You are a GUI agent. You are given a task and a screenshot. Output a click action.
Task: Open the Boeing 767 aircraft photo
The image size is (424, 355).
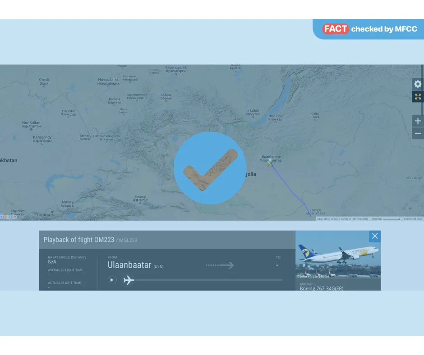pos(338,255)
